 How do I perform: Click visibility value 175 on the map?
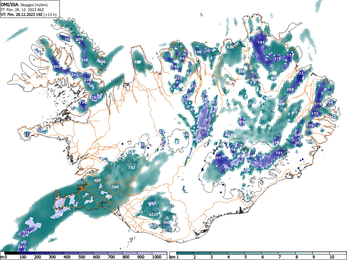[x=318, y=104]
